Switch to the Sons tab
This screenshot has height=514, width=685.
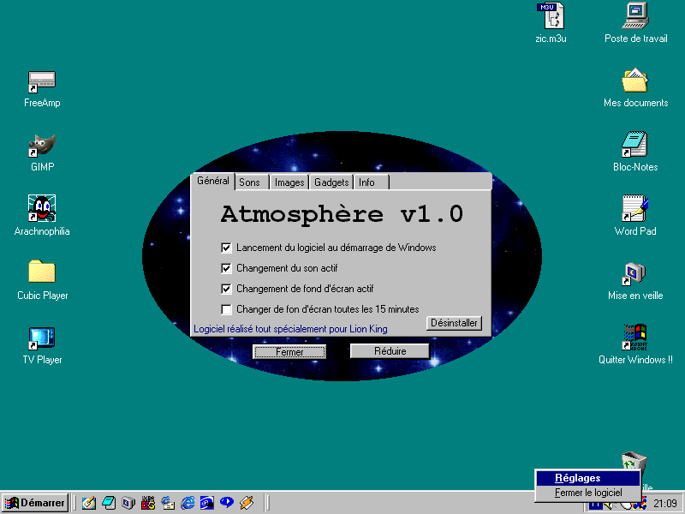(x=252, y=182)
